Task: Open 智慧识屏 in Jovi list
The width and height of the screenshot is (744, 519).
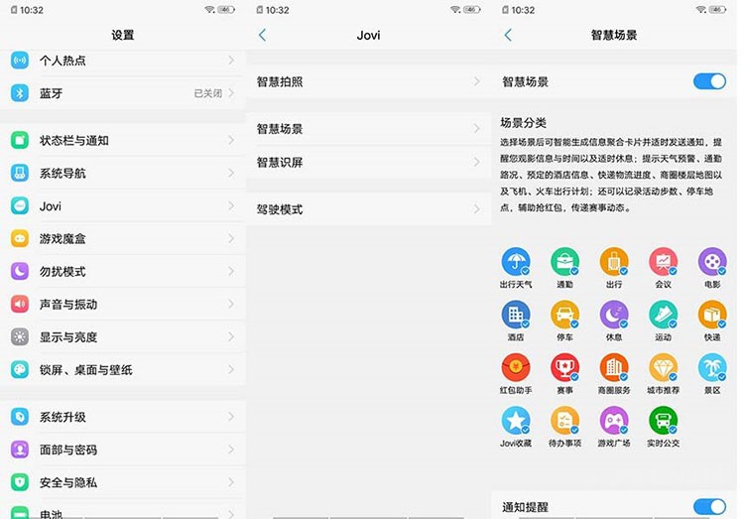Action: (x=369, y=163)
